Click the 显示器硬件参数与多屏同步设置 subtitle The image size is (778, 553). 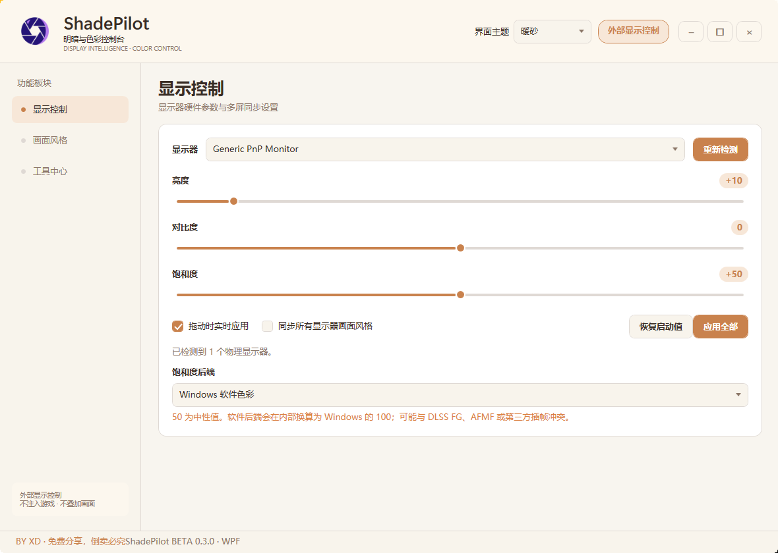tap(218, 107)
